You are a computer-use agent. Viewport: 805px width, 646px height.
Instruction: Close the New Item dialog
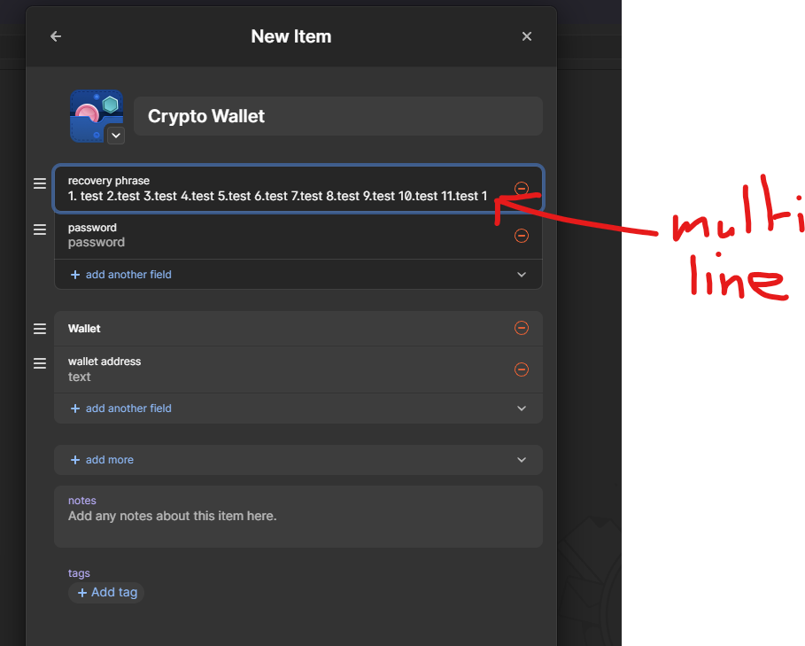click(x=527, y=36)
